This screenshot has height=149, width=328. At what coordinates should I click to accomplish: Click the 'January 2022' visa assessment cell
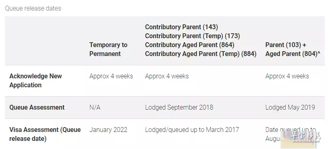pos(109,130)
